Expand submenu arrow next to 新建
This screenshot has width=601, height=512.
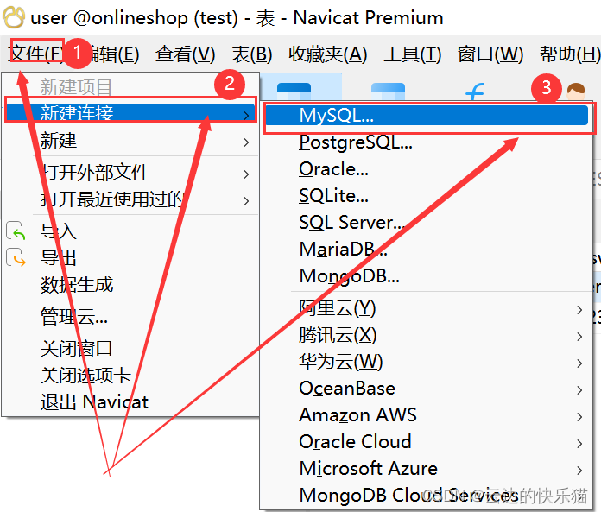246,142
